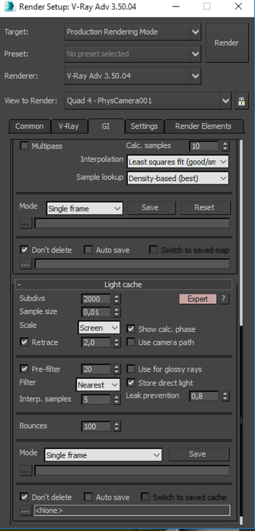Open the Interpolation type dropdown

[178, 162]
